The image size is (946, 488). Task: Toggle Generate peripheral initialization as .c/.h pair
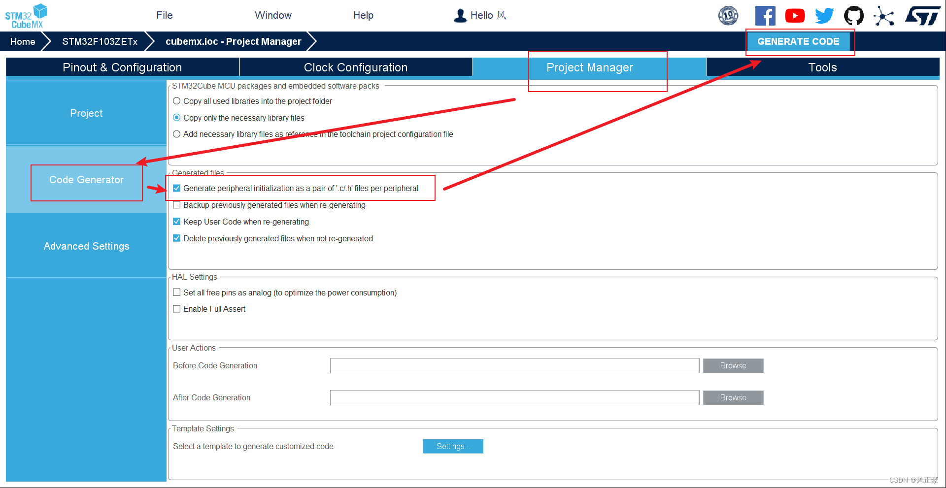176,188
